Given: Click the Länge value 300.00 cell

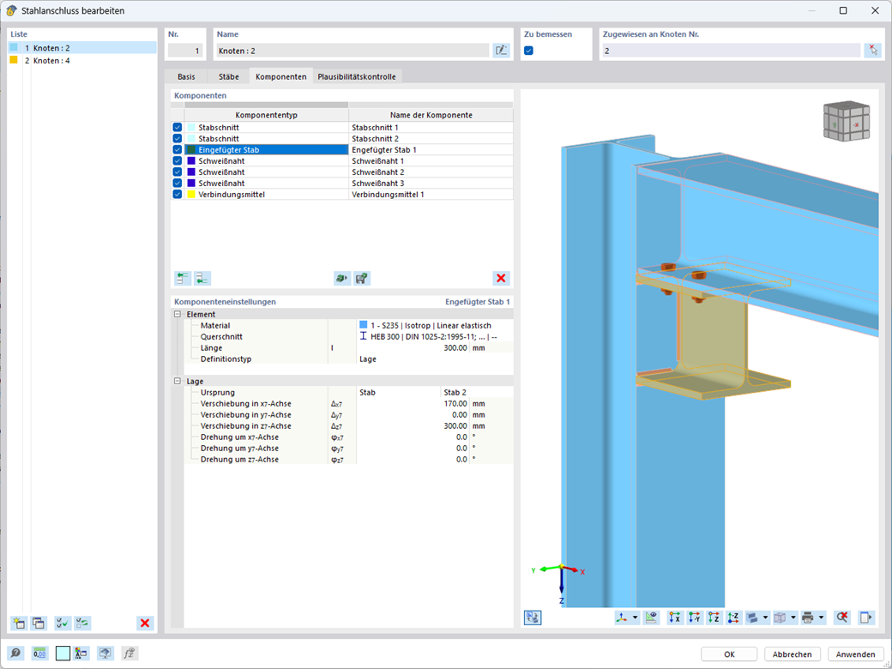Looking at the screenshot, I should [413, 347].
